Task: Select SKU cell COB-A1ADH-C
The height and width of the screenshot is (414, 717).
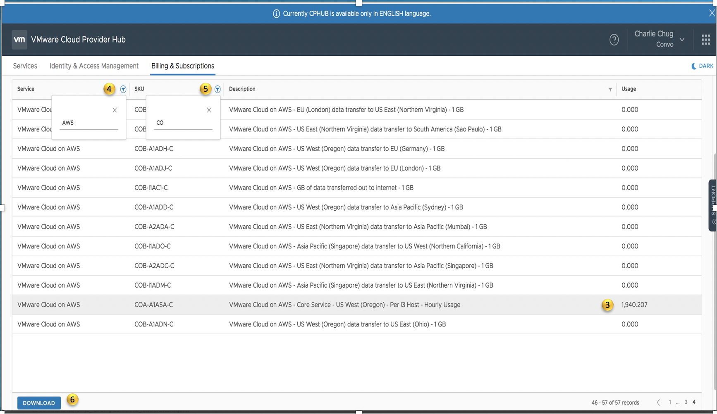Action: 154,149
